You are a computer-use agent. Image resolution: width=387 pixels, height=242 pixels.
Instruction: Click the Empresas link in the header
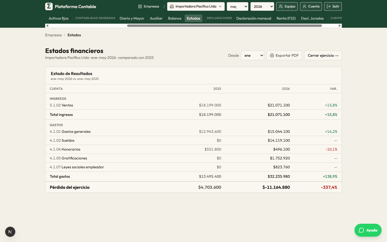[149, 6]
